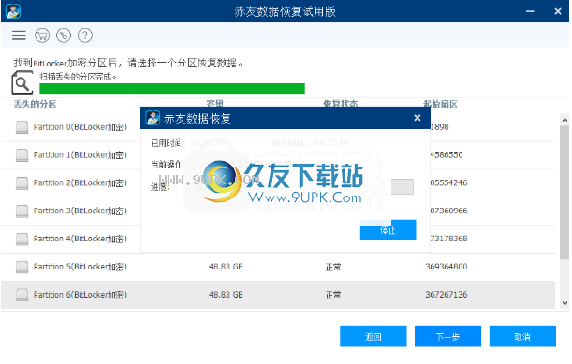Select the Partition 6(BitLocker加密) row label
Viewport: 572px width, 364px height.
[x=81, y=295]
